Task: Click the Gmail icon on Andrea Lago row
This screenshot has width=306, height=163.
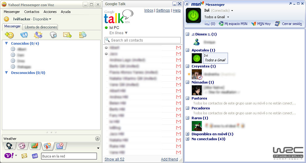Action: pyautogui.click(x=178, y=60)
